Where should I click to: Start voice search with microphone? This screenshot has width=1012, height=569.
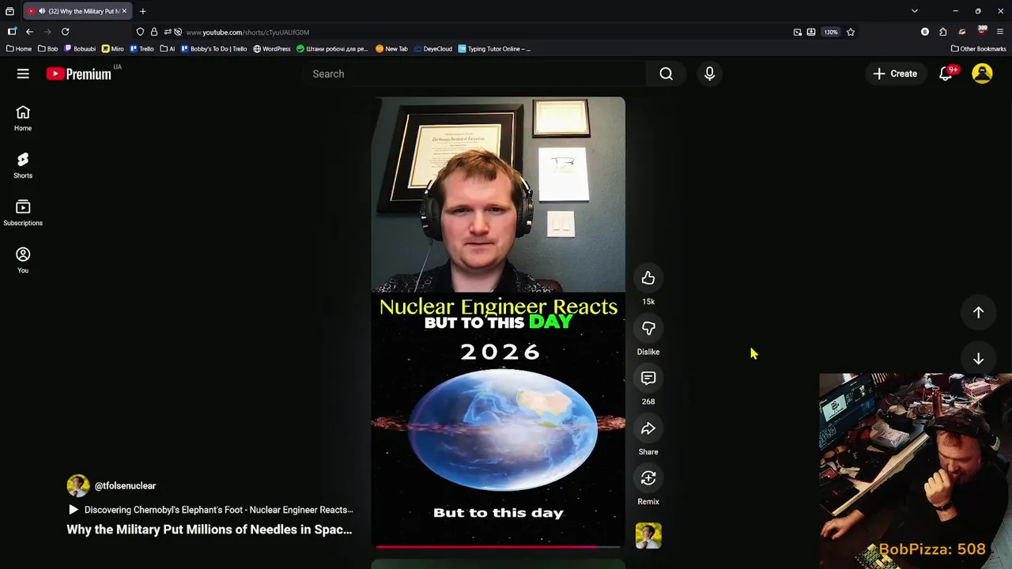[x=709, y=73]
